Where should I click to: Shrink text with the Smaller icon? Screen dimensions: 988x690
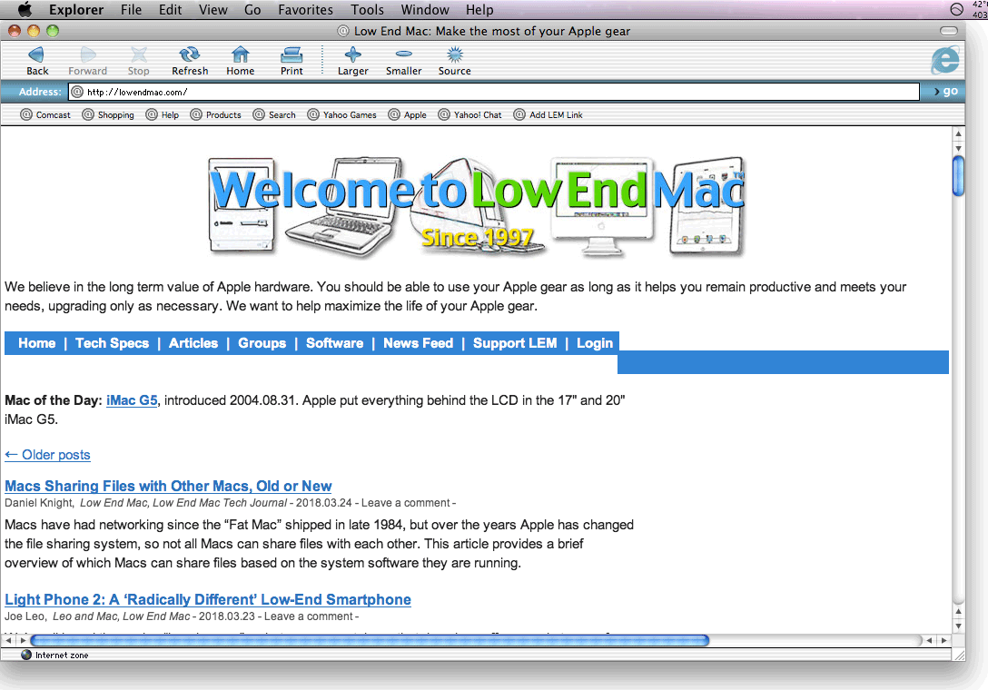403,55
